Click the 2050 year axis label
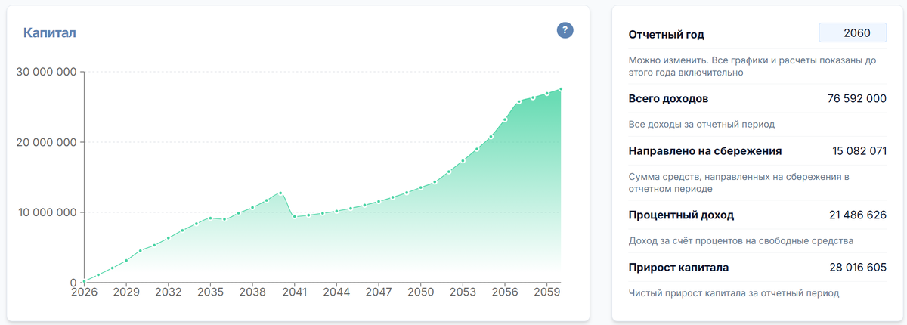 (421, 292)
